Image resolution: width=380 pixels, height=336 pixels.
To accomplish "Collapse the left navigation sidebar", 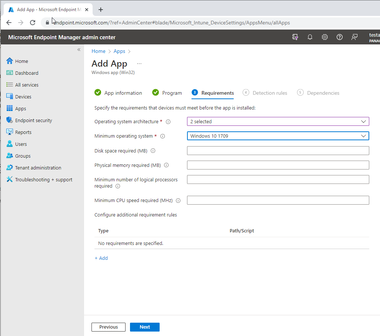I will [79, 50].
